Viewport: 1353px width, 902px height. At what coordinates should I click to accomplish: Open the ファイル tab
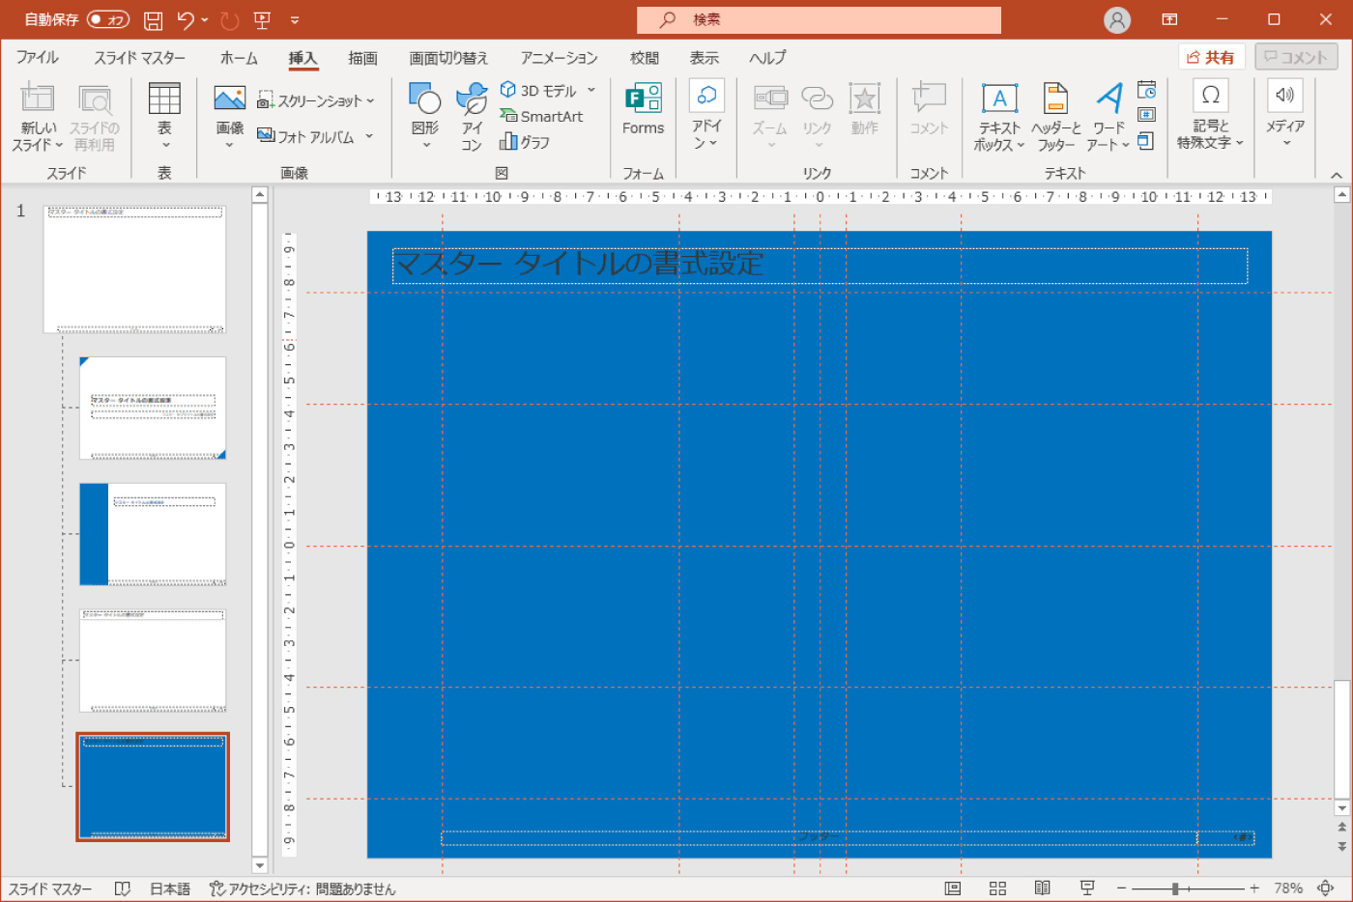click(x=38, y=58)
